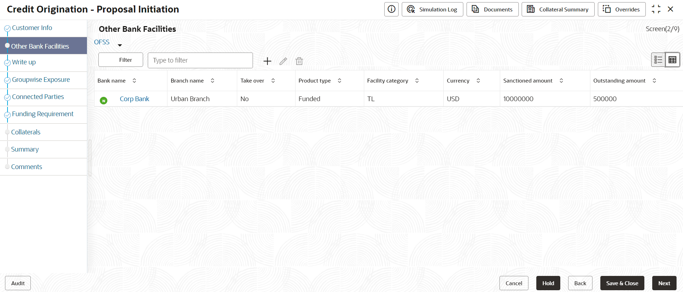This screenshot has width=683, height=292.
Task: Click the sidebar collapse handle
Action: pyautogui.click(x=90, y=158)
